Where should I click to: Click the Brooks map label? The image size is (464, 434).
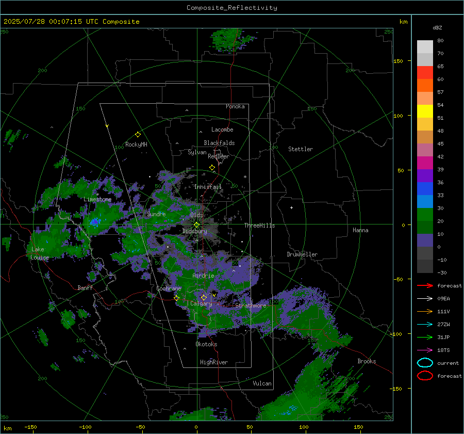[367, 361]
